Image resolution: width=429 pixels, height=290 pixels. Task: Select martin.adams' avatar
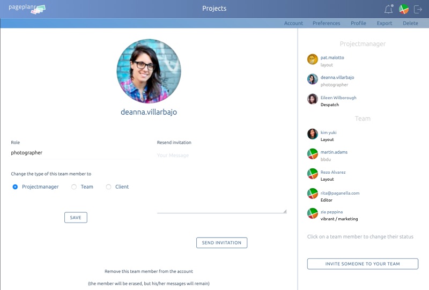click(313, 154)
